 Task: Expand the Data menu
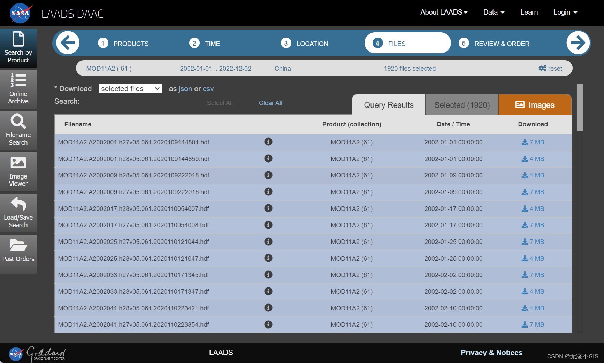pyautogui.click(x=494, y=12)
